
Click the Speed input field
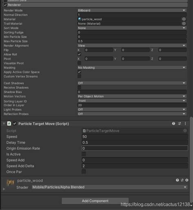pyautogui.click(x=135, y=136)
